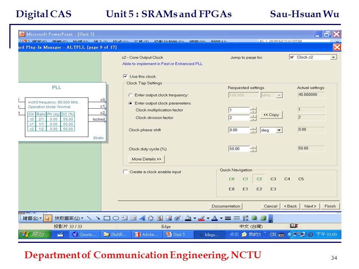359x269 pixels.
Task: Open 3-D style settings
Action: click(x=263, y=218)
